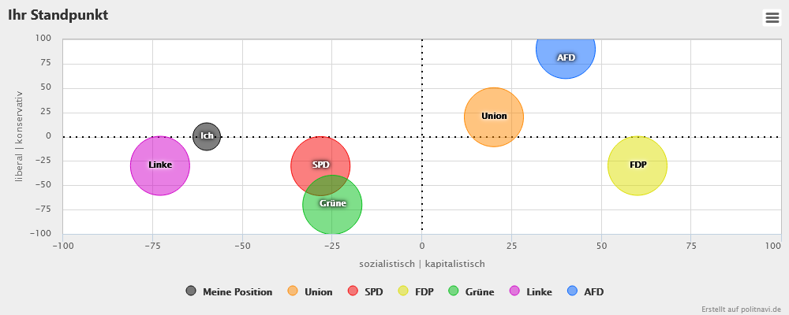Click the Union bubble in chart
Image resolution: width=789 pixels, height=315 pixels.
[494, 117]
